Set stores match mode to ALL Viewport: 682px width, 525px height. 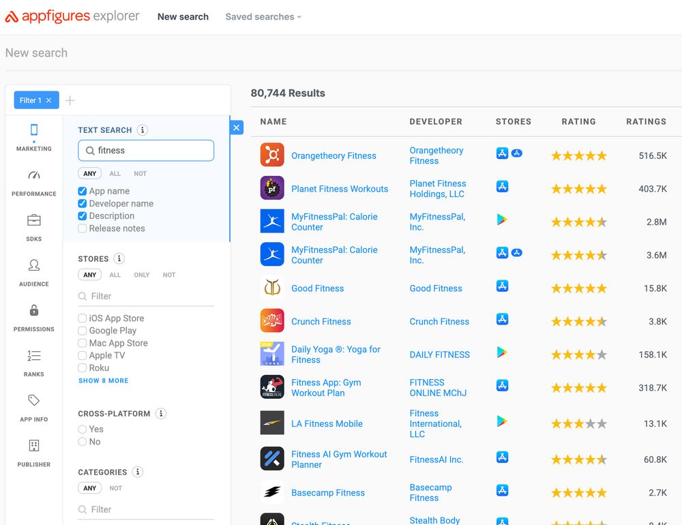(115, 275)
